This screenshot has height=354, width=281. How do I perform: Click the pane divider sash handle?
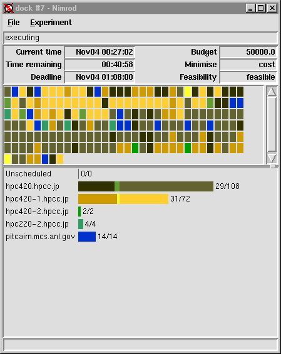coord(273,166)
